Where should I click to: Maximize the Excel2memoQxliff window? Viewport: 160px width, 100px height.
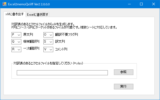pyautogui.click(x=141, y=4)
